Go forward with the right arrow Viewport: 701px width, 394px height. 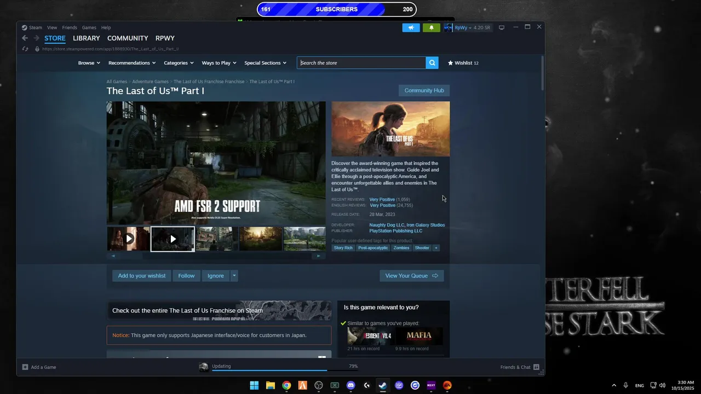click(x=37, y=38)
